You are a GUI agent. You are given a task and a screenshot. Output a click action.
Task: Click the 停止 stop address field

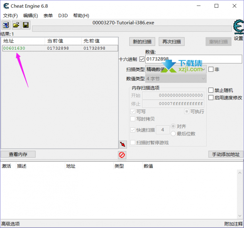(173, 104)
